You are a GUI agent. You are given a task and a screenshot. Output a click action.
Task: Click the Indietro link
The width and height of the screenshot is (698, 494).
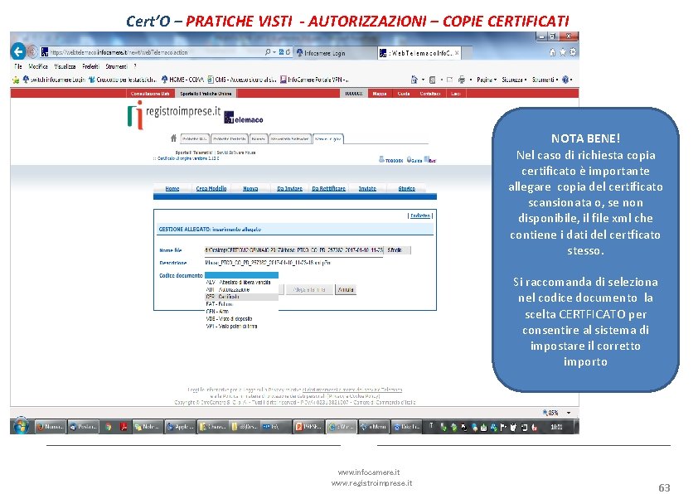click(x=420, y=216)
